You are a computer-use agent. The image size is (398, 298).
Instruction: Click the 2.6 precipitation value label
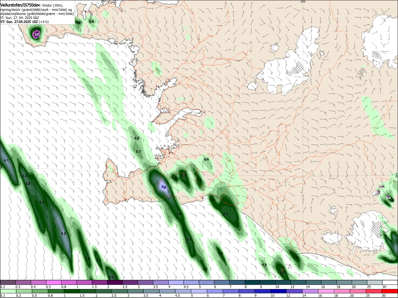point(111,277)
